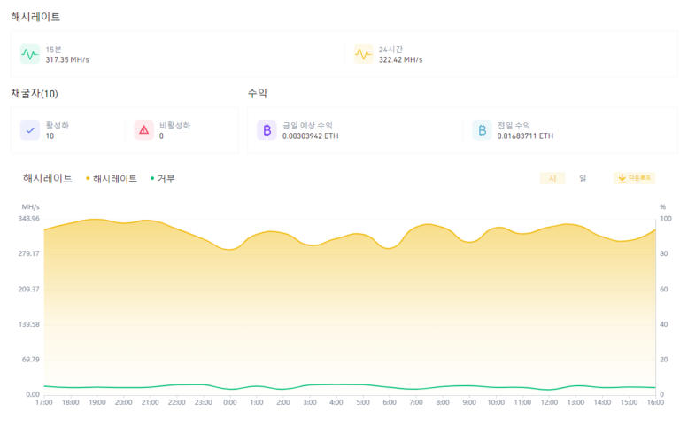
Task: Click the 활성화 checkmark icon
Action: [x=30, y=130]
